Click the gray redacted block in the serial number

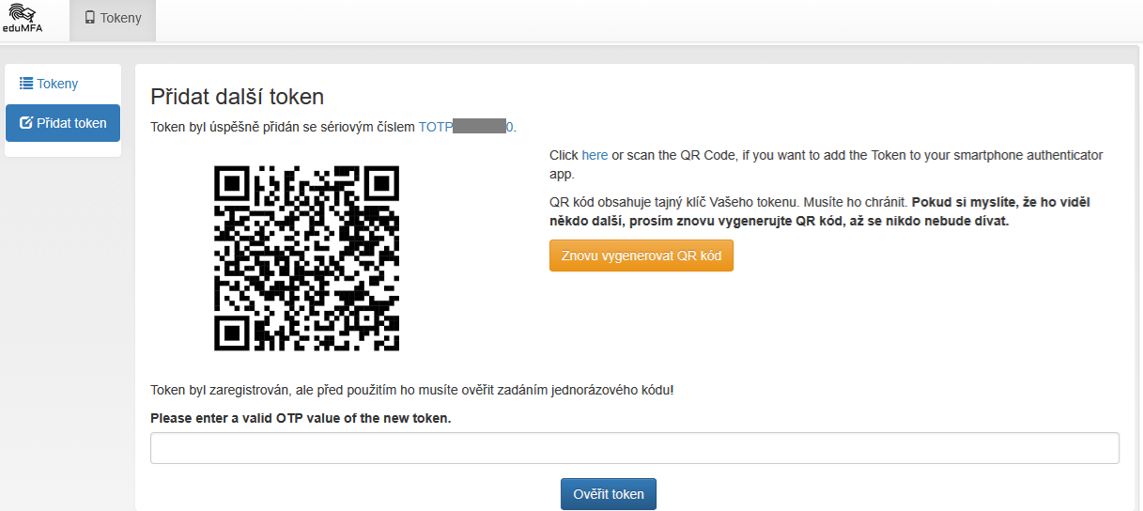pos(479,127)
